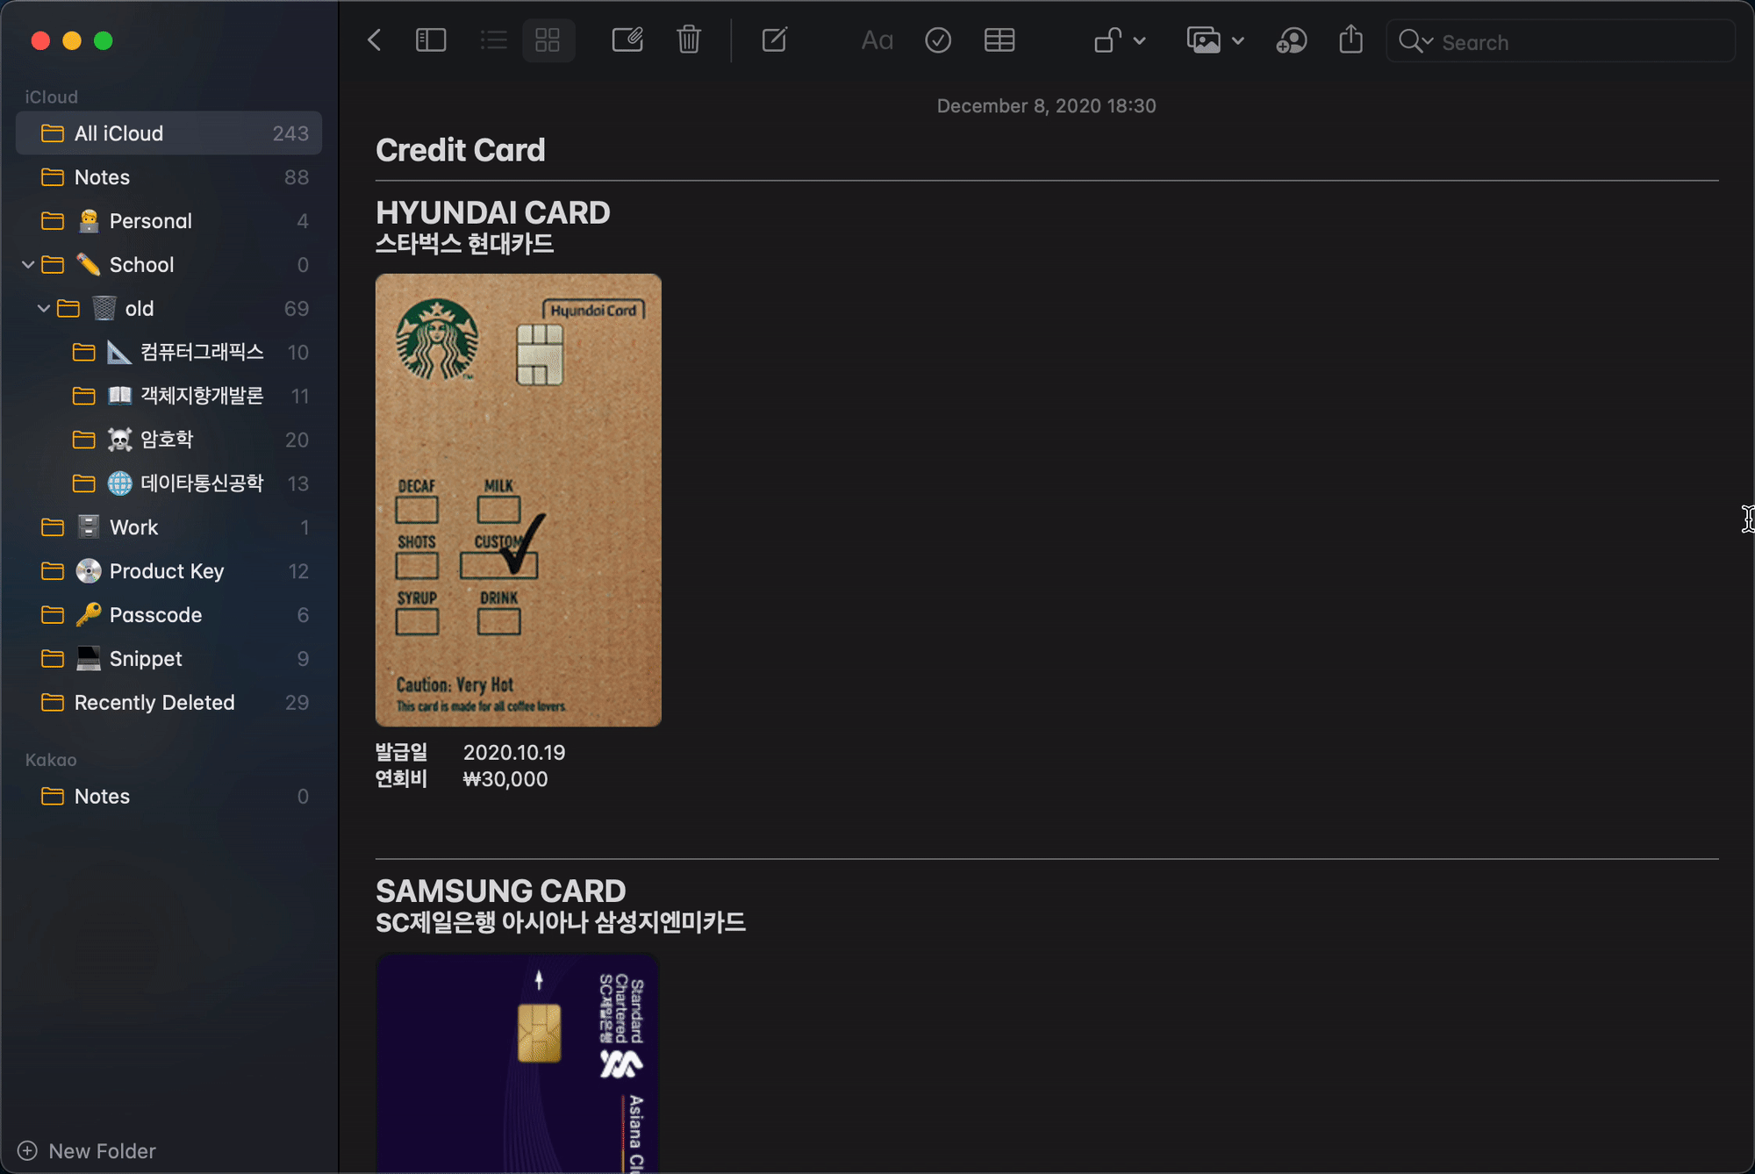Image resolution: width=1755 pixels, height=1174 pixels.
Task: Delete the note with trash icon
Action: 689,40
